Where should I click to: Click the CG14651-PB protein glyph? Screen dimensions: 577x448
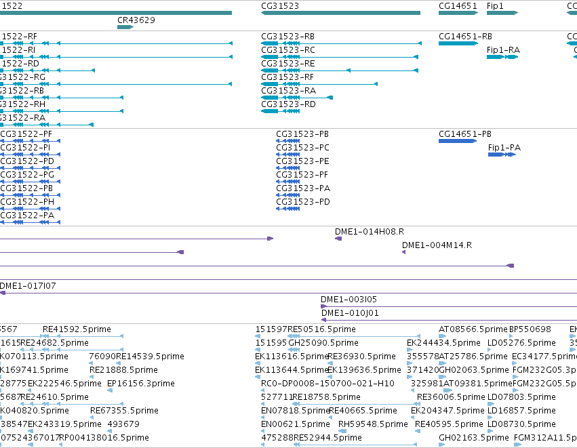458,141
